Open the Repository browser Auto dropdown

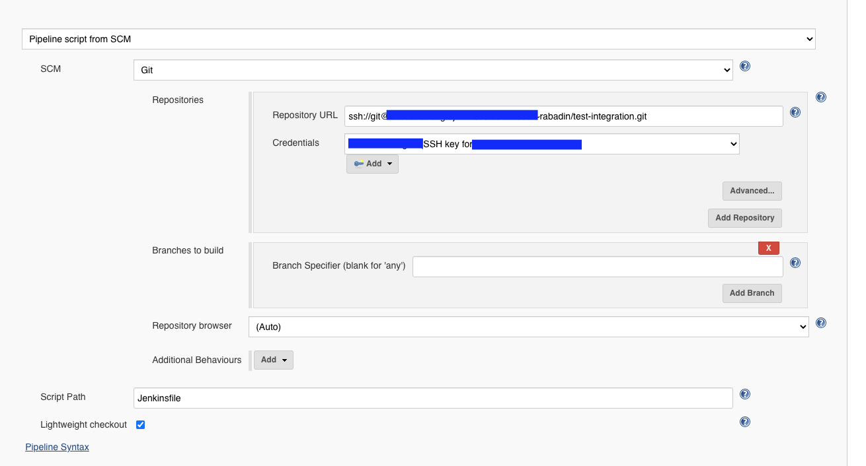[529, 326]
